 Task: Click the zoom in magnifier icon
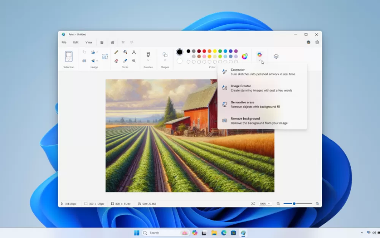[x=317, y=203]
